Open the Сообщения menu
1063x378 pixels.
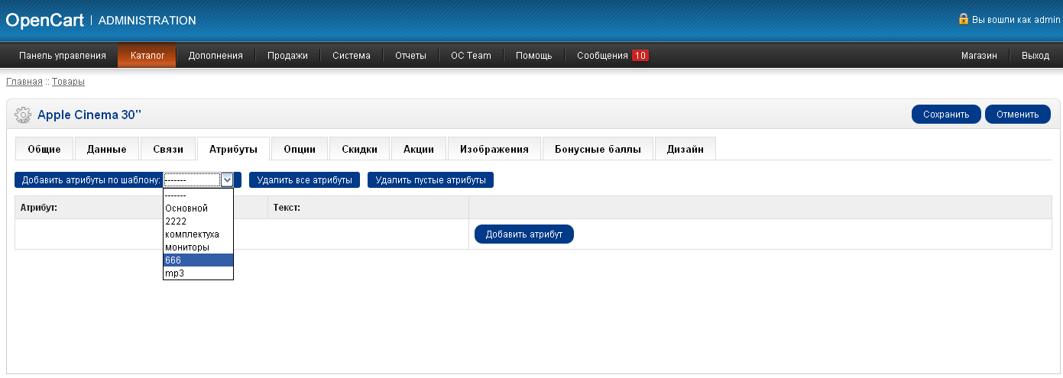[x=613, y=56]
